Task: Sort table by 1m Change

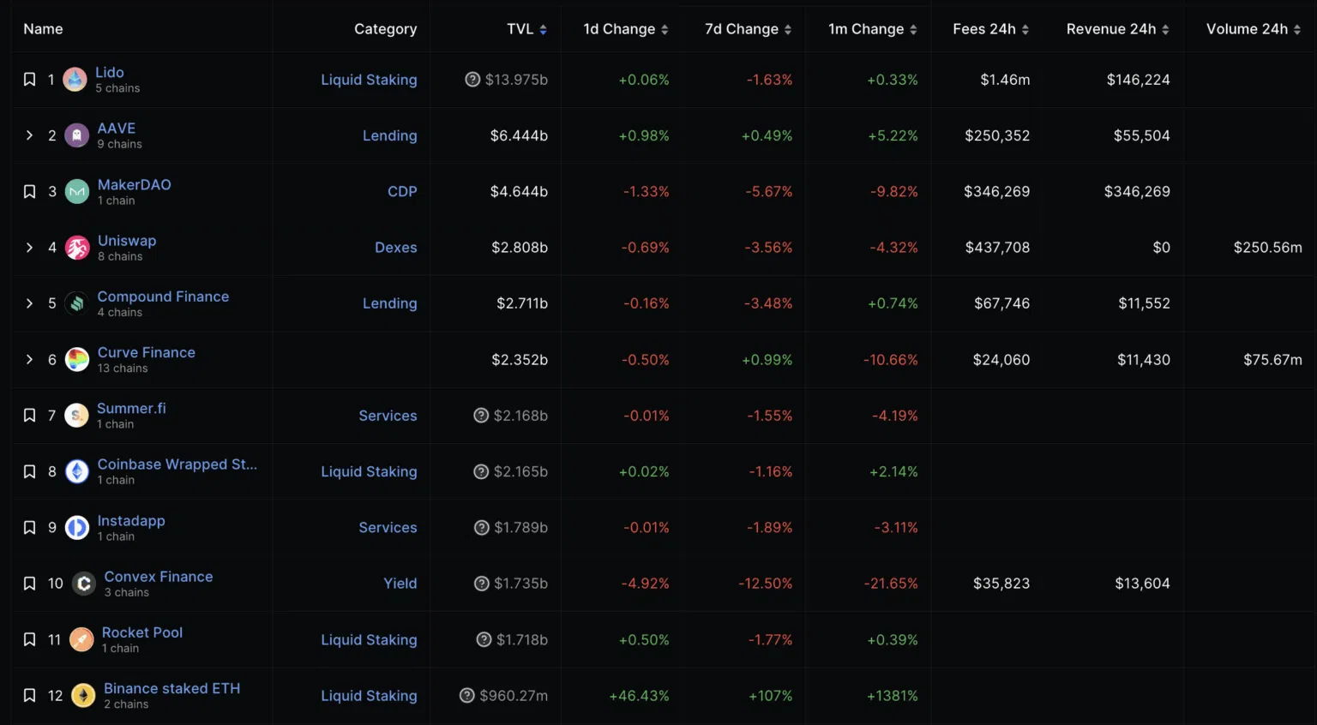Action: coord(873,29)
